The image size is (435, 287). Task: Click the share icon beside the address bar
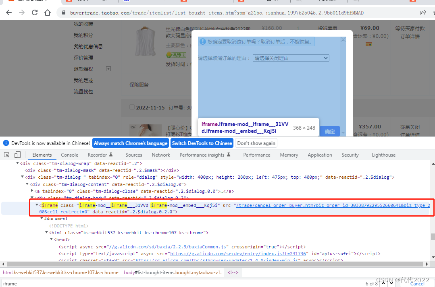coord(423,12)
